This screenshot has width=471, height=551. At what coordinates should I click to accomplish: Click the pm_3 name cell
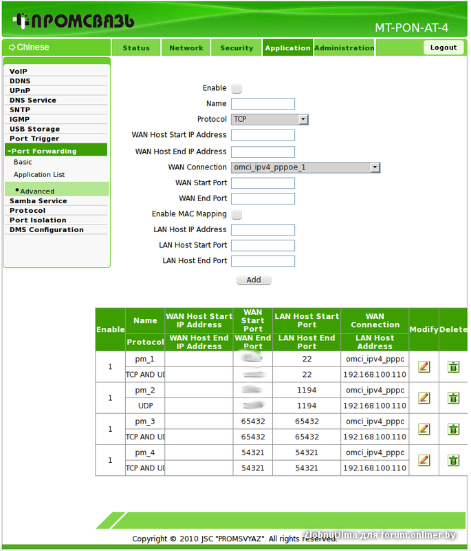coord(145,422)
